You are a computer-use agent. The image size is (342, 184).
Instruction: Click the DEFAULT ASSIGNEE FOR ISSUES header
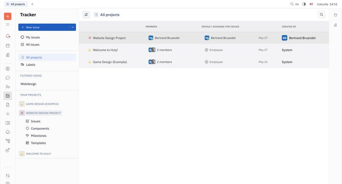[x=220, y=27]
